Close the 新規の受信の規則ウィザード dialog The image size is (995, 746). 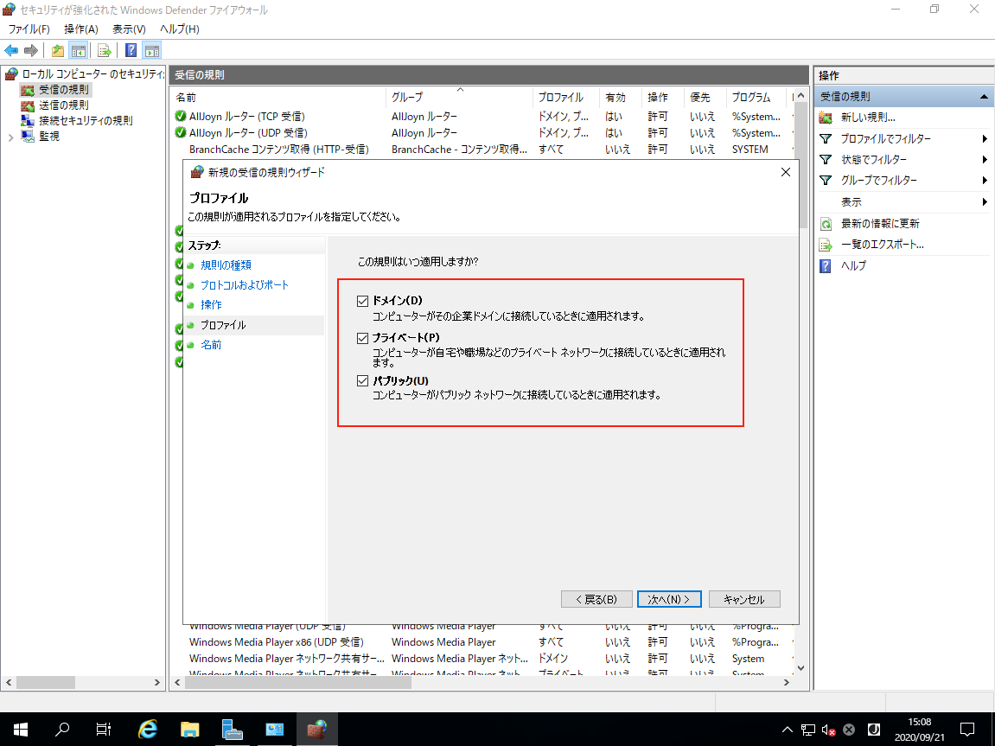pos(786,173)
